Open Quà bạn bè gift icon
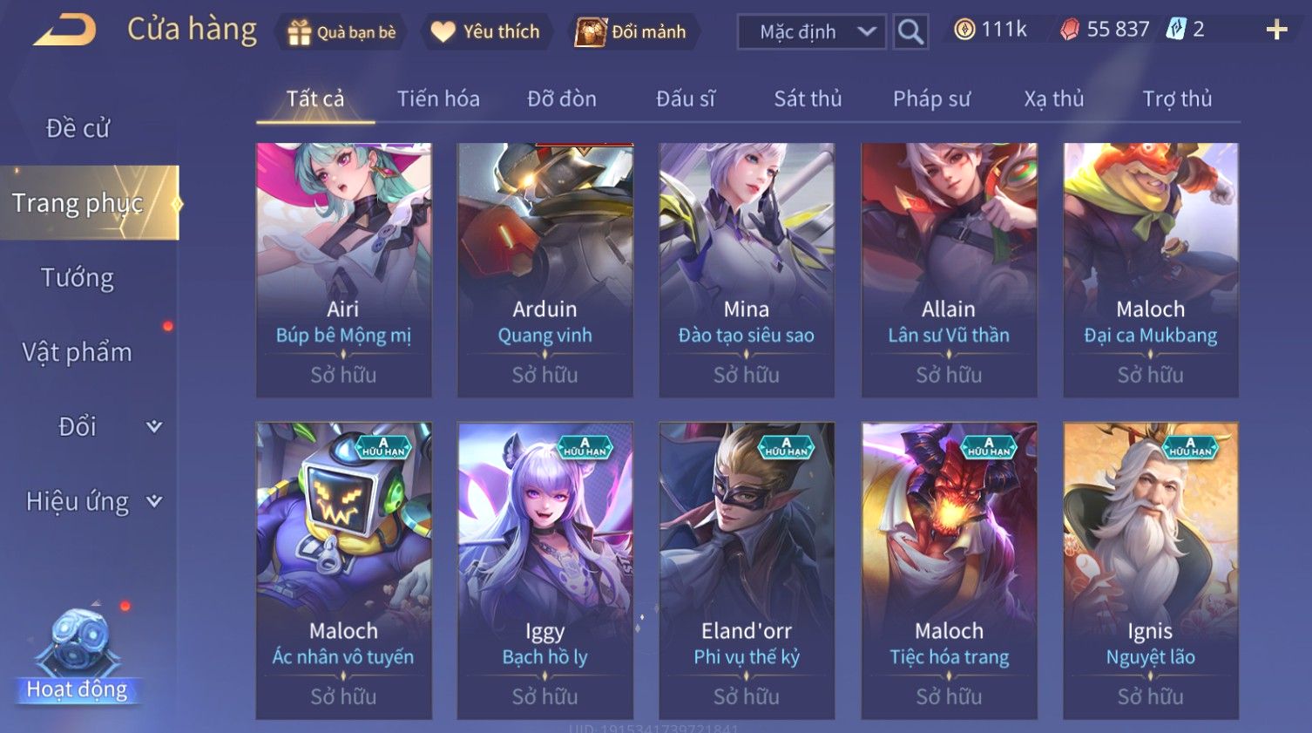 299,32
